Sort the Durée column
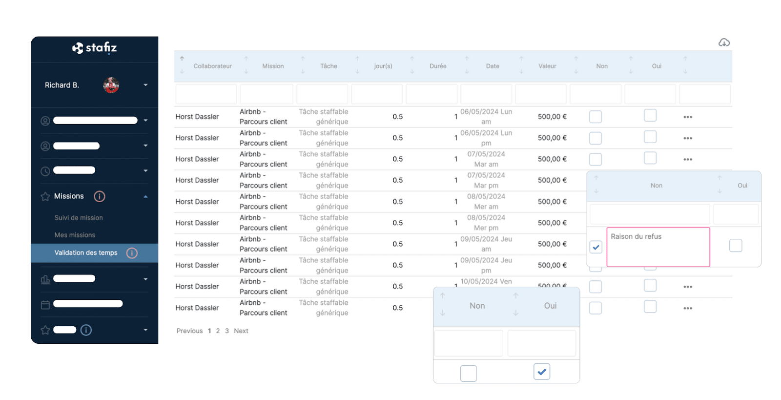The width and height of the screenshot is (781, 400). [412, 65]
